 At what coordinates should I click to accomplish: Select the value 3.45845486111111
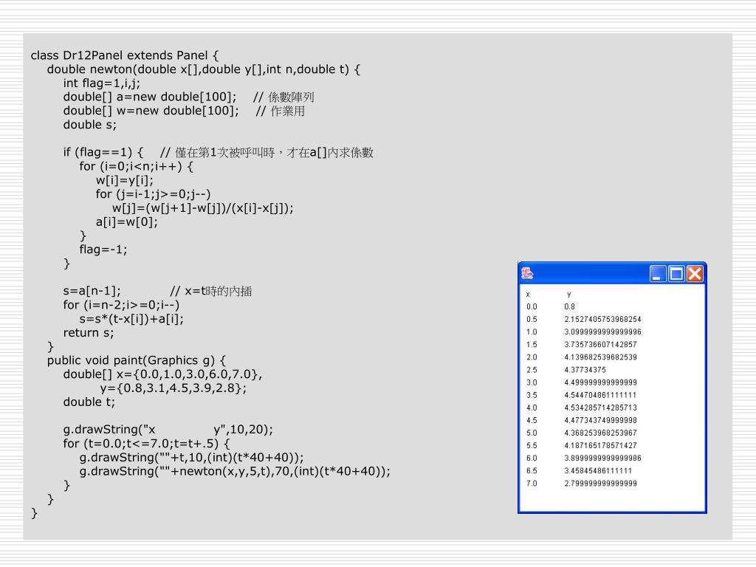point(598,470)
